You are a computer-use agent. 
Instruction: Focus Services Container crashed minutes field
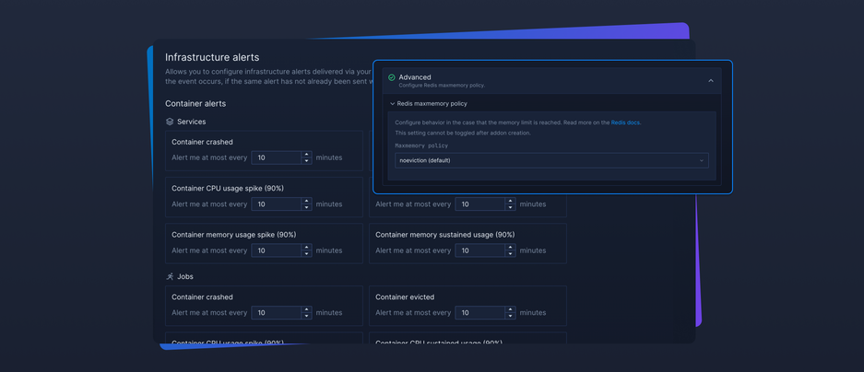coord(276,157)
